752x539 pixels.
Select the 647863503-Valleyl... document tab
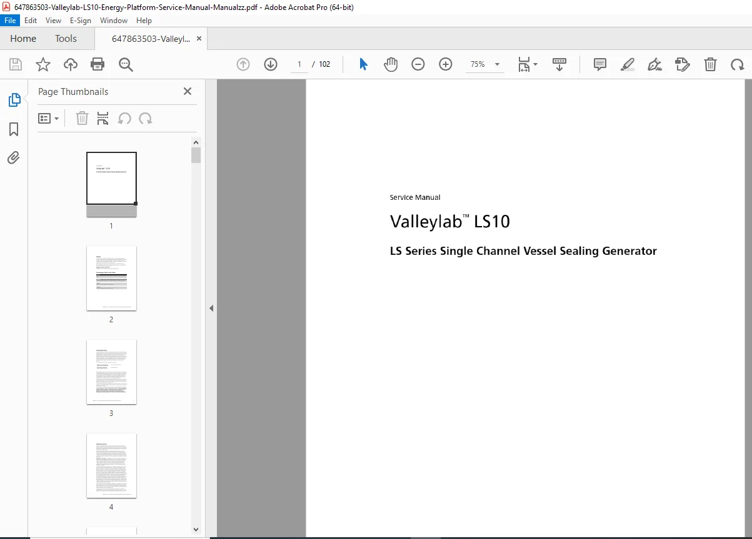pyautogui.click(x=151, y=39)
